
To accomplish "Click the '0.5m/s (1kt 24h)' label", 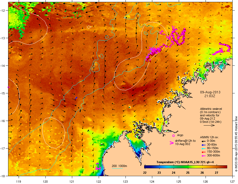I will (210, 122).
